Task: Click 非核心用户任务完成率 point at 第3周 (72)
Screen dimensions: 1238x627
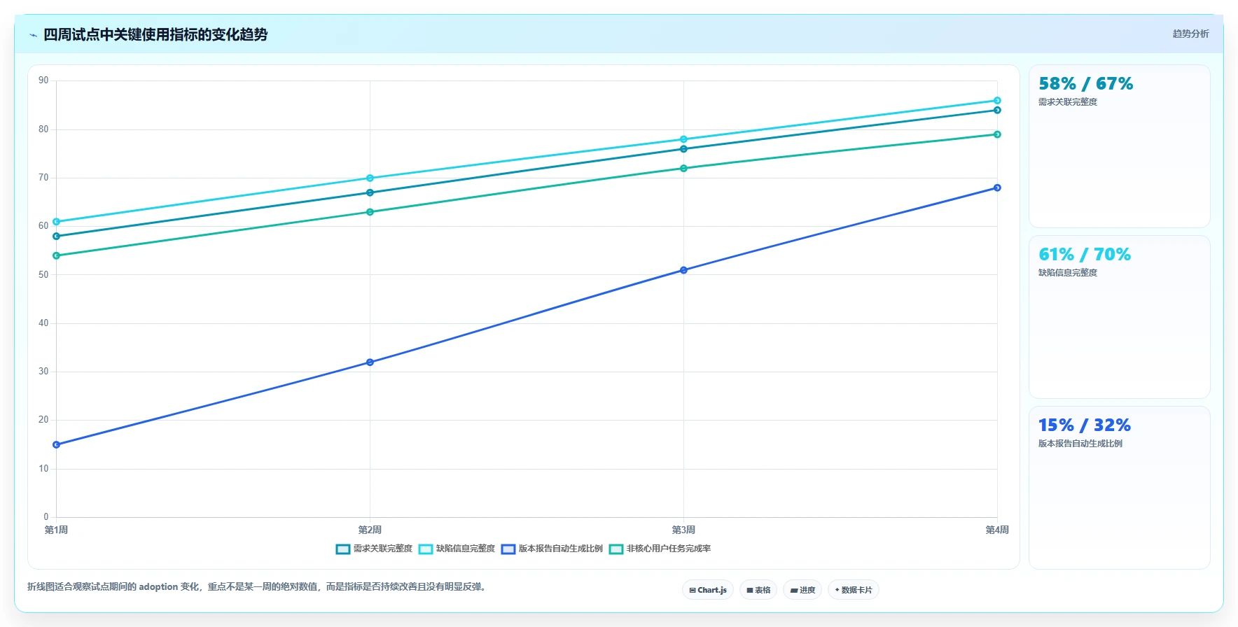Action: click(683, 169)
